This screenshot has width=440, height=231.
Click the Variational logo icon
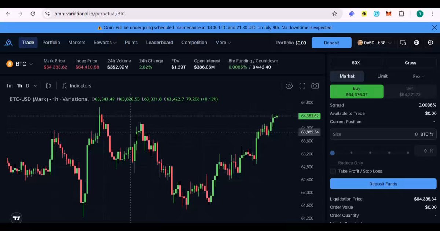(8, 43)
